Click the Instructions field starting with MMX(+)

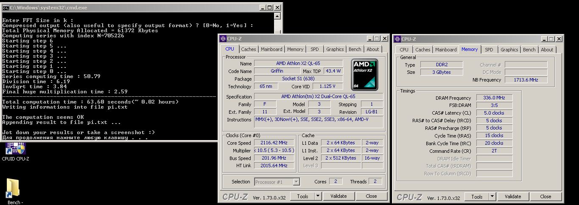[x=319, y=122]
